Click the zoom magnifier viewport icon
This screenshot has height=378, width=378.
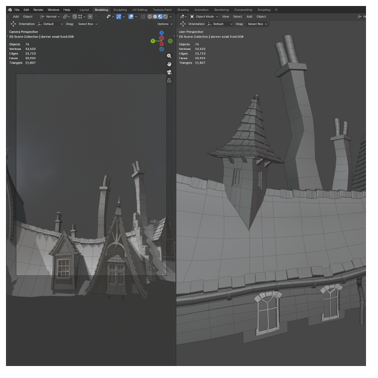tap(169, 56)
